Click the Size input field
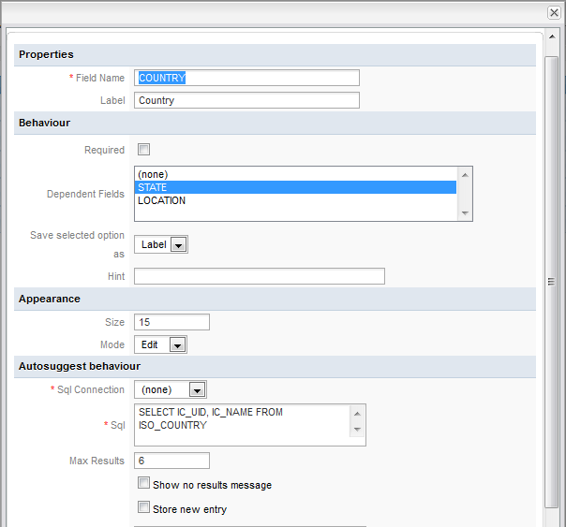This screenshot has height=527, width=566. coord(171,322)
